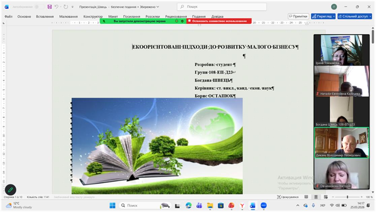Expand the Перегляд mode dropdown
Screen dimensions: 376x212
(323, 16)
